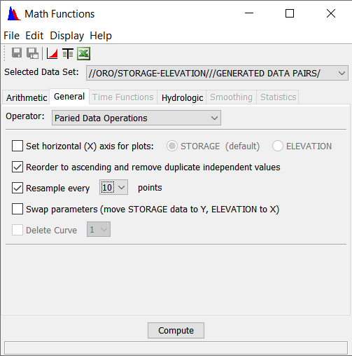Toggle the Resample every checkbox
This screenshot has height=356, width=352.
point(17,188)
